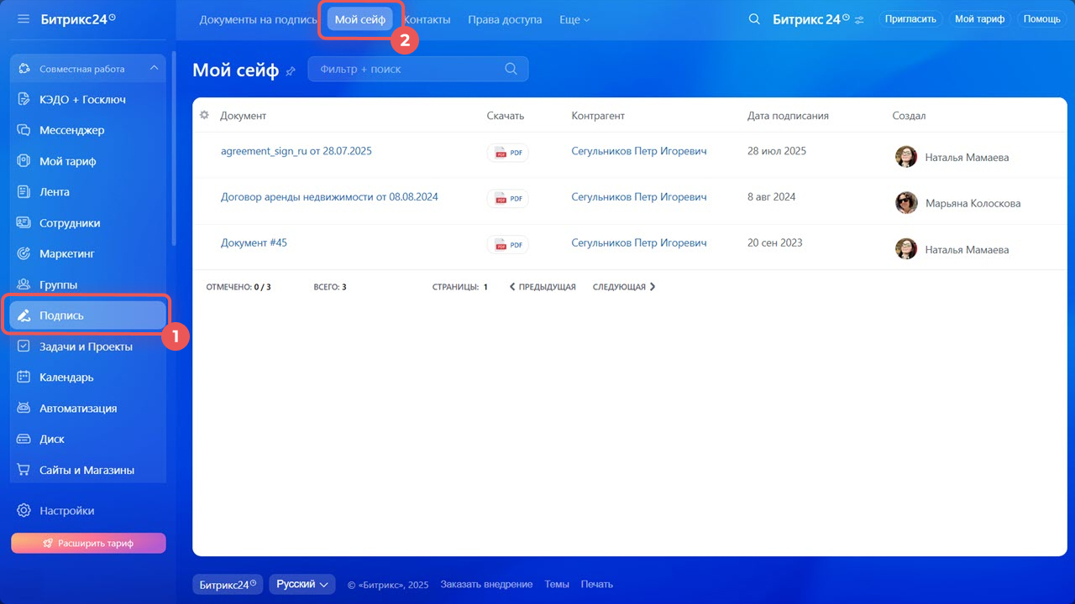Click the magnifier icon inside the filter field
Image resolution: width=1075 pixels, height=604 pixels.
pyautogui.click(x=511, y=69)
